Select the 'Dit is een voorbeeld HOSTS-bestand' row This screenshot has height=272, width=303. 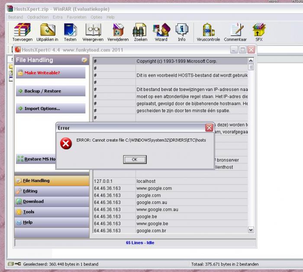(x=171, y=75)
